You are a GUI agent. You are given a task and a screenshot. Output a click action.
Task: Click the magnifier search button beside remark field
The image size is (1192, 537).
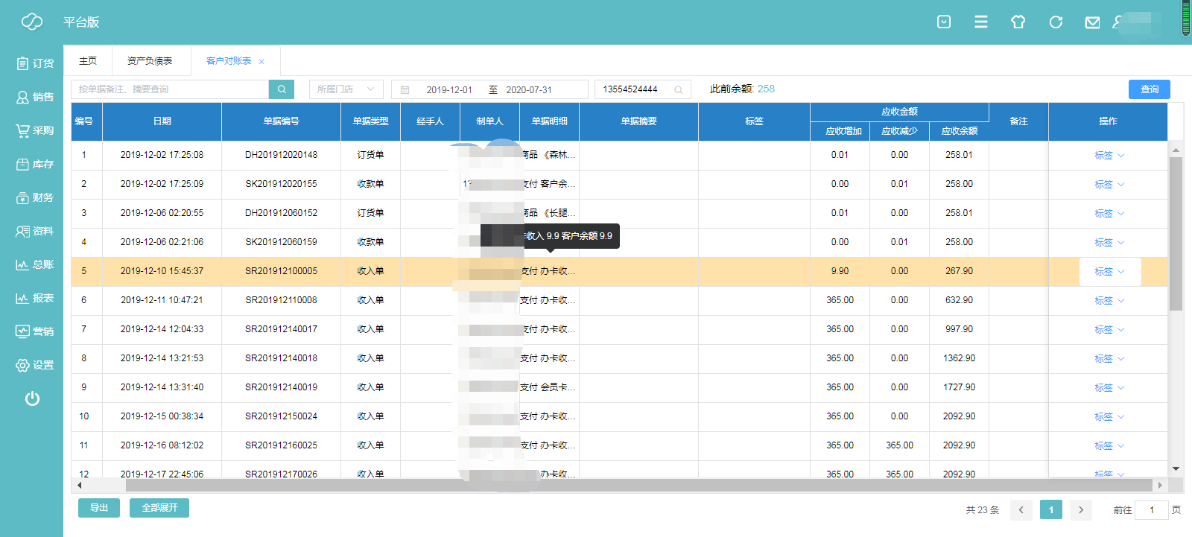(x=282, y=89)
